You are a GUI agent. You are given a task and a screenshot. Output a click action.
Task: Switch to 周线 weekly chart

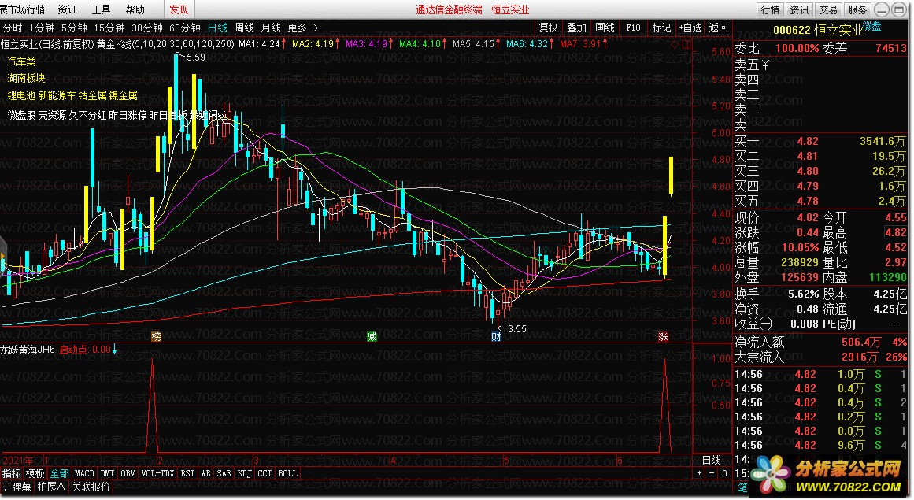244,28
